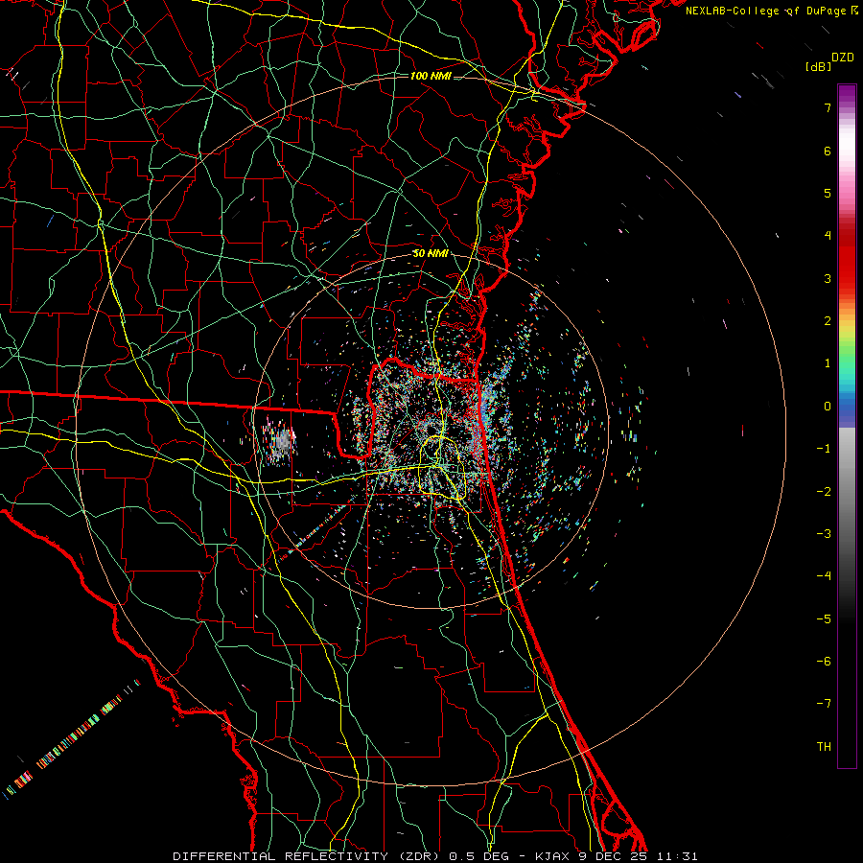Click the '100 NMI' range ring label
Viewport: 863px width, 863px height.
pyautogui.click(x=431, y=76)
